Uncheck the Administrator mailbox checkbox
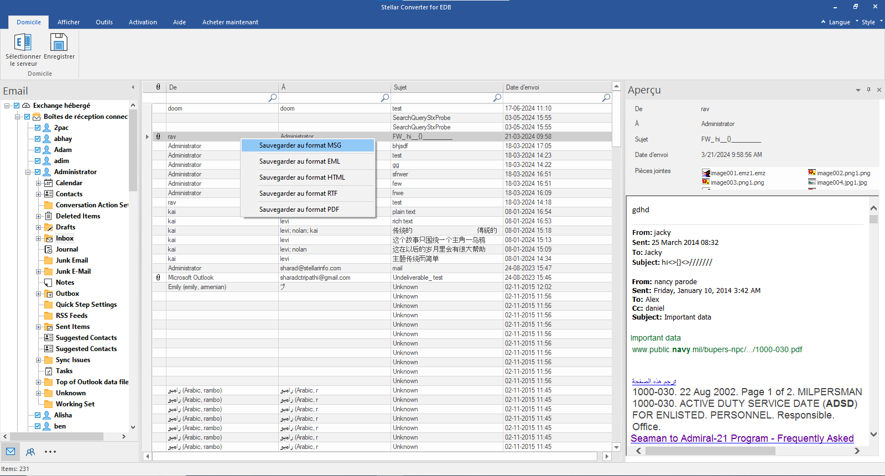This screenshot has height=476, width=885. click(38, 172)
